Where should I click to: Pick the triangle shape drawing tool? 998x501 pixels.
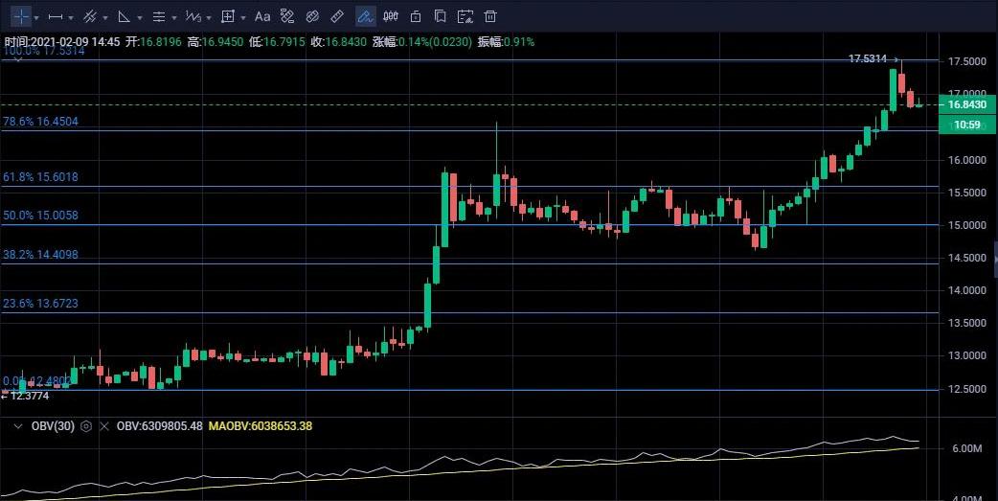click(x=124, y=16)
